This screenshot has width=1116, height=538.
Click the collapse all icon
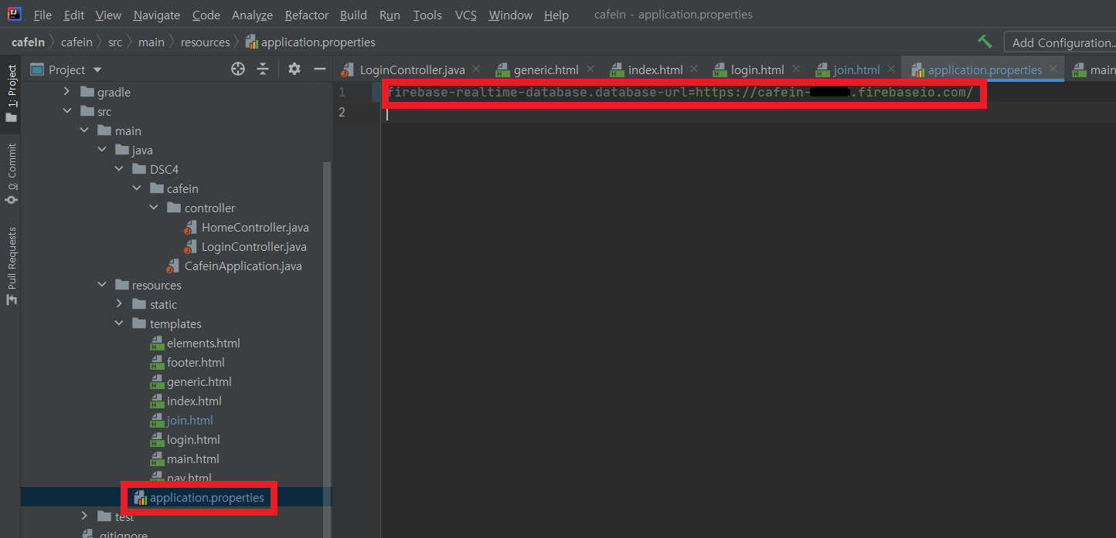pyautogui.click(x=263, y=69)
